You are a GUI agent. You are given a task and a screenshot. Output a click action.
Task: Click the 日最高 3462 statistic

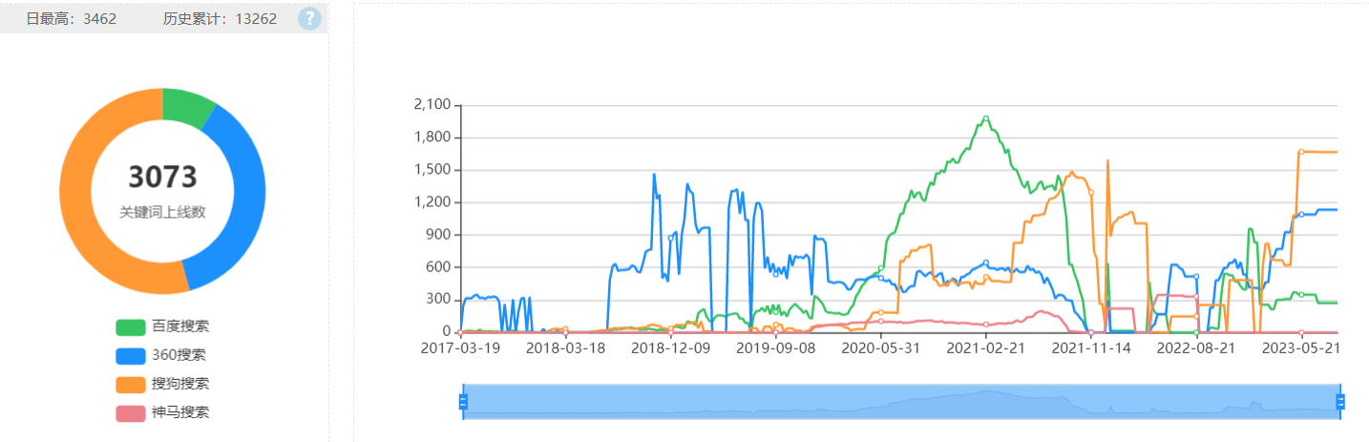(72, 18)
